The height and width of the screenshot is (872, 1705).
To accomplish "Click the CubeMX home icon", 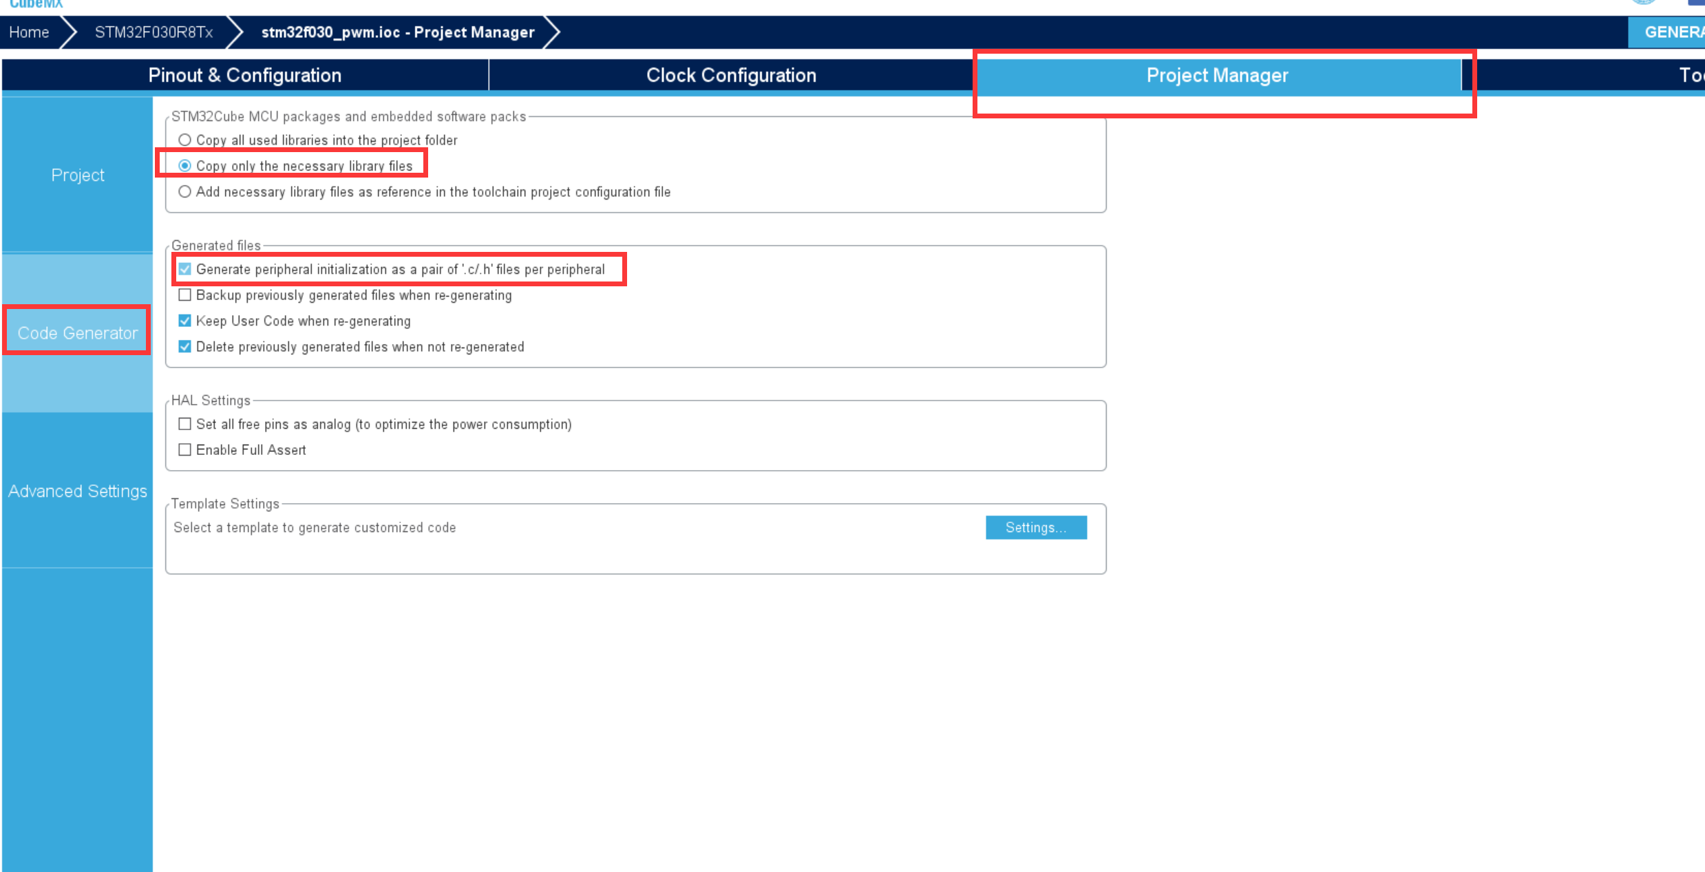I will (x=33, y=7).
